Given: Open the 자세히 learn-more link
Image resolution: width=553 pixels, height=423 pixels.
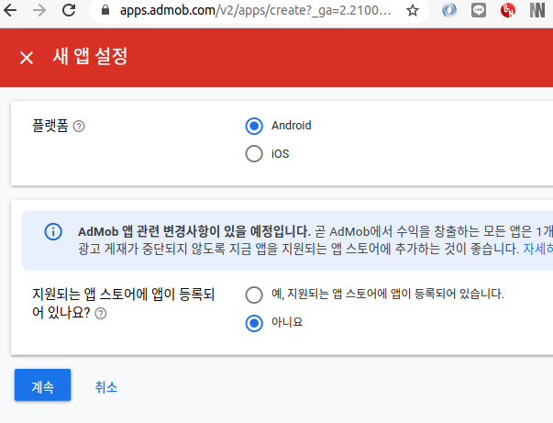Looking at the screenshot, I should 537,249.
